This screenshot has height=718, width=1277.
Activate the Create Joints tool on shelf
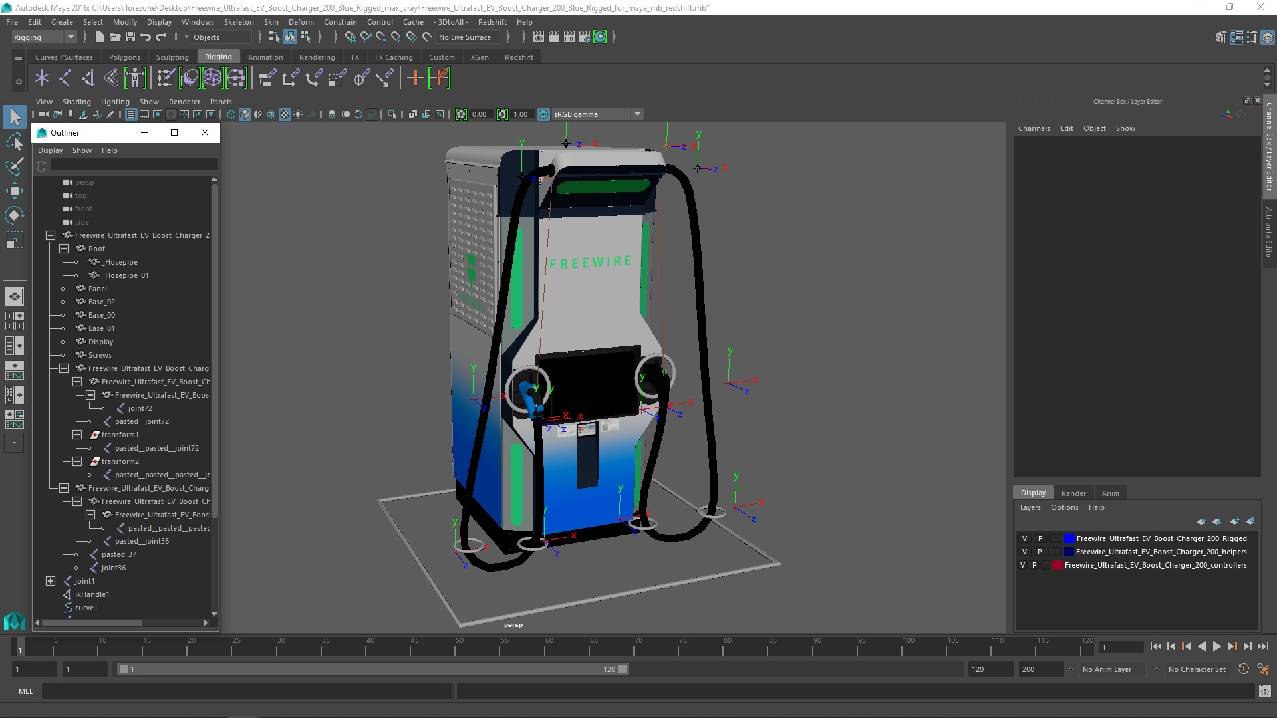65,78
